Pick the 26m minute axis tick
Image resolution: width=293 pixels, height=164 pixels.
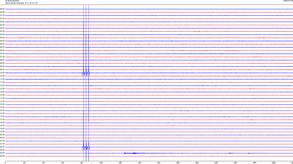coord(255,163)
